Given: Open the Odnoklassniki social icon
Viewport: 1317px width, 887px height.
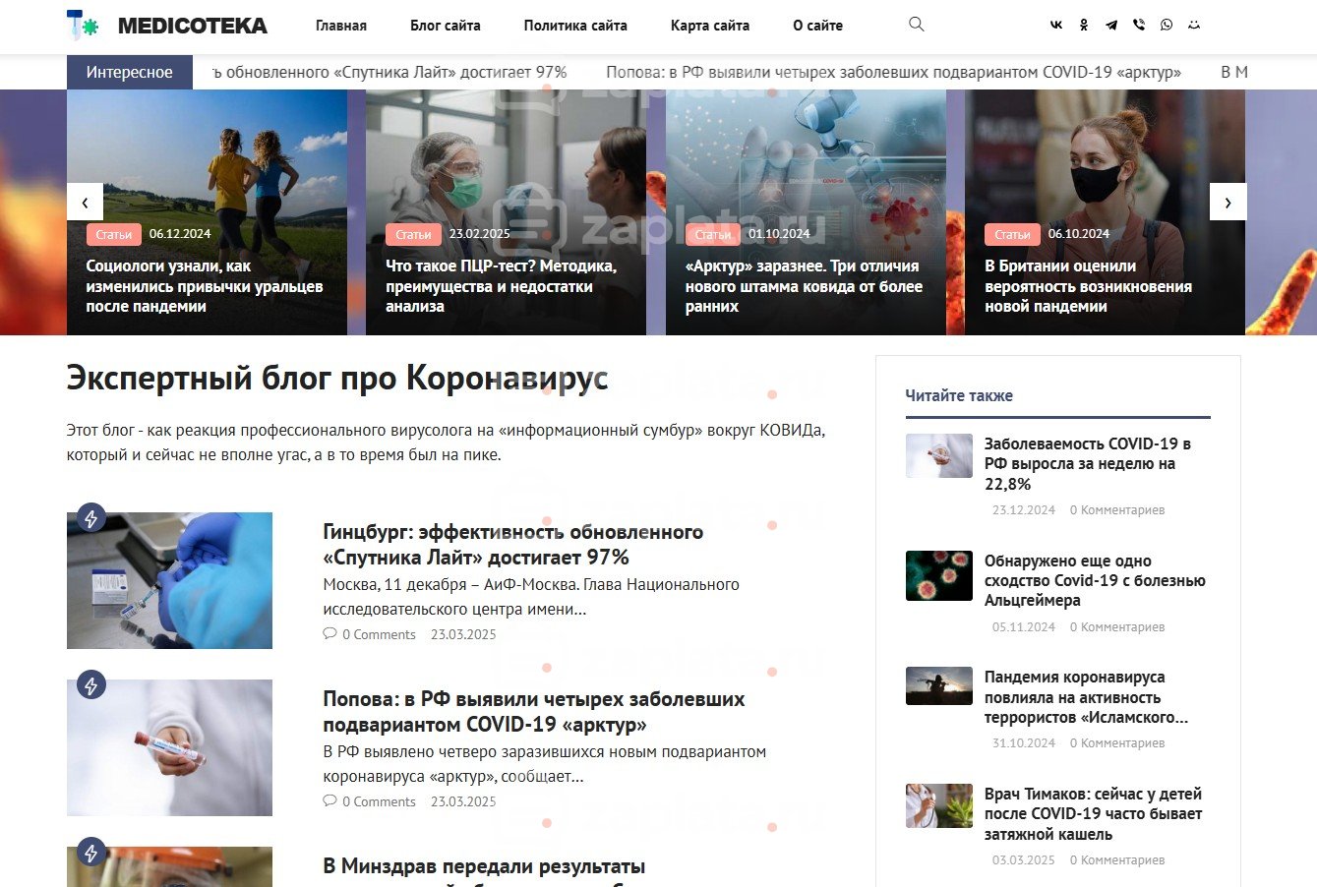Looking at the screenshot, I should point(1084,26).
